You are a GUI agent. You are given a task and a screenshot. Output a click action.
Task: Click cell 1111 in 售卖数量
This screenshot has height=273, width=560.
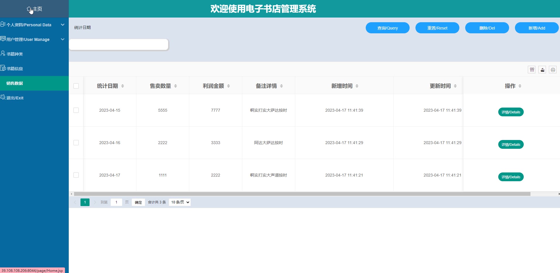tap(163, 175)
